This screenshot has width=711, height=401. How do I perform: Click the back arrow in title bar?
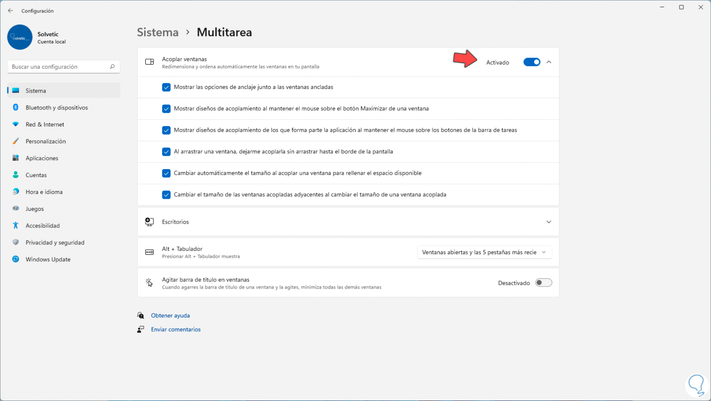10,11
